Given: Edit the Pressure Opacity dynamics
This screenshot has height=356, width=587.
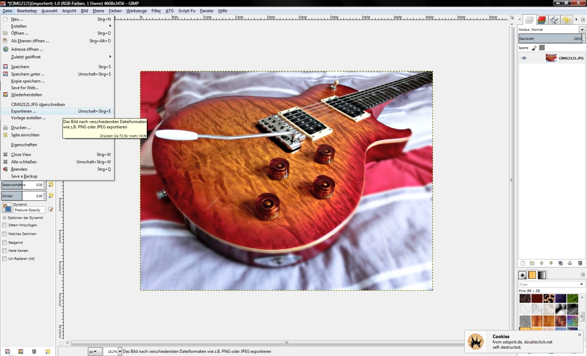Looking at the screenshot, I should [51, 210].
